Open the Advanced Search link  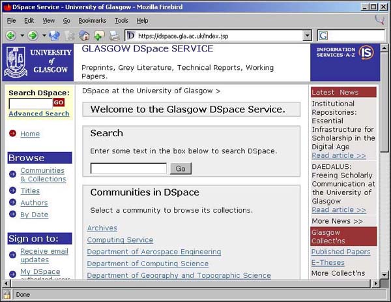[39, 113]
